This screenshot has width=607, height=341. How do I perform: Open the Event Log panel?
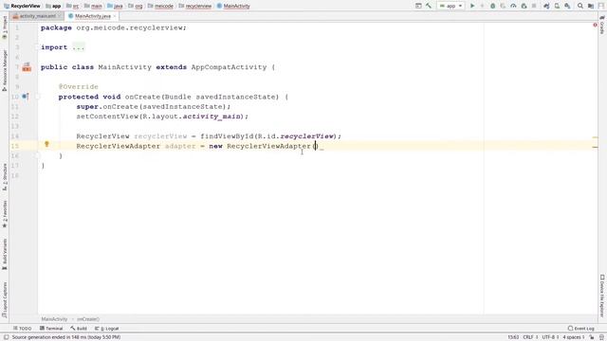[581, 329]
